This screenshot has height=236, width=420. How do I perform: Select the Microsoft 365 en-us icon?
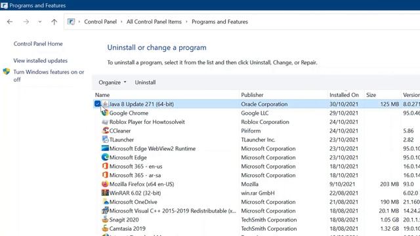(x=105, y=166)
